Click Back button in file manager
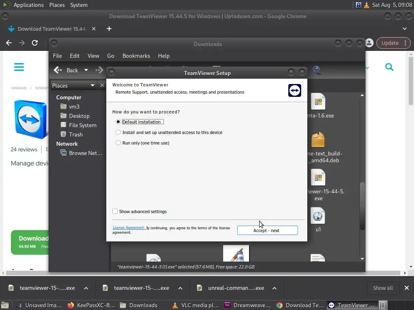The height and width of the screenshot is (310, 414). tap(66, 70)
